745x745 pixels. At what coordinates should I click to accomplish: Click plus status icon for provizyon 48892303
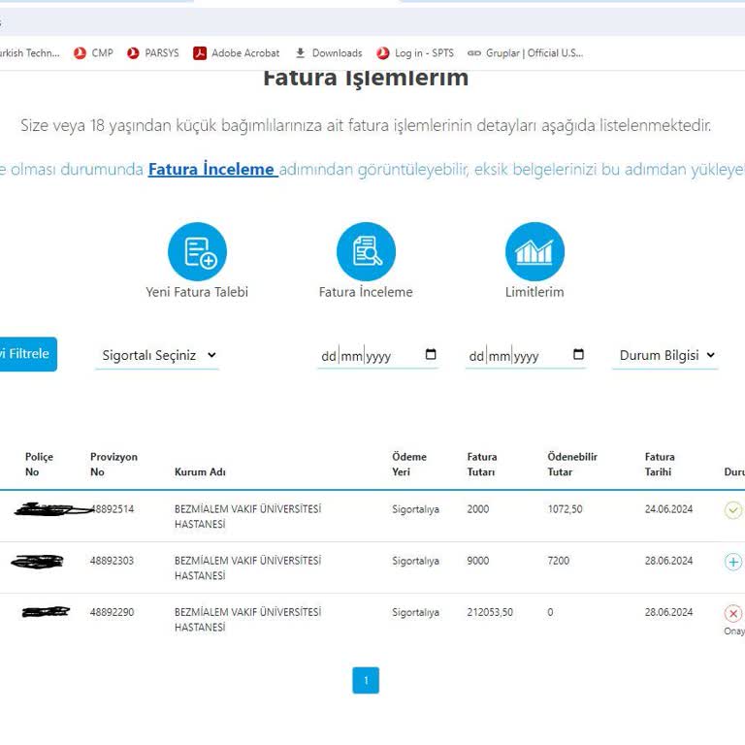[733, 562]
